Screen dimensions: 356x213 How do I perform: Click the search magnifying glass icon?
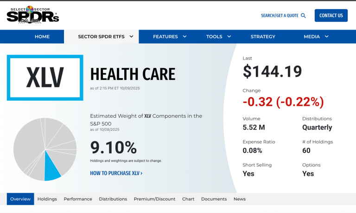click(x=304, y=16)
